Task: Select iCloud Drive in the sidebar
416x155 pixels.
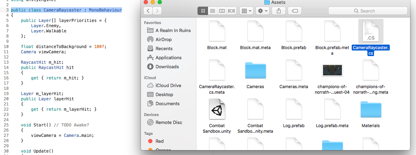Action: 168,85
